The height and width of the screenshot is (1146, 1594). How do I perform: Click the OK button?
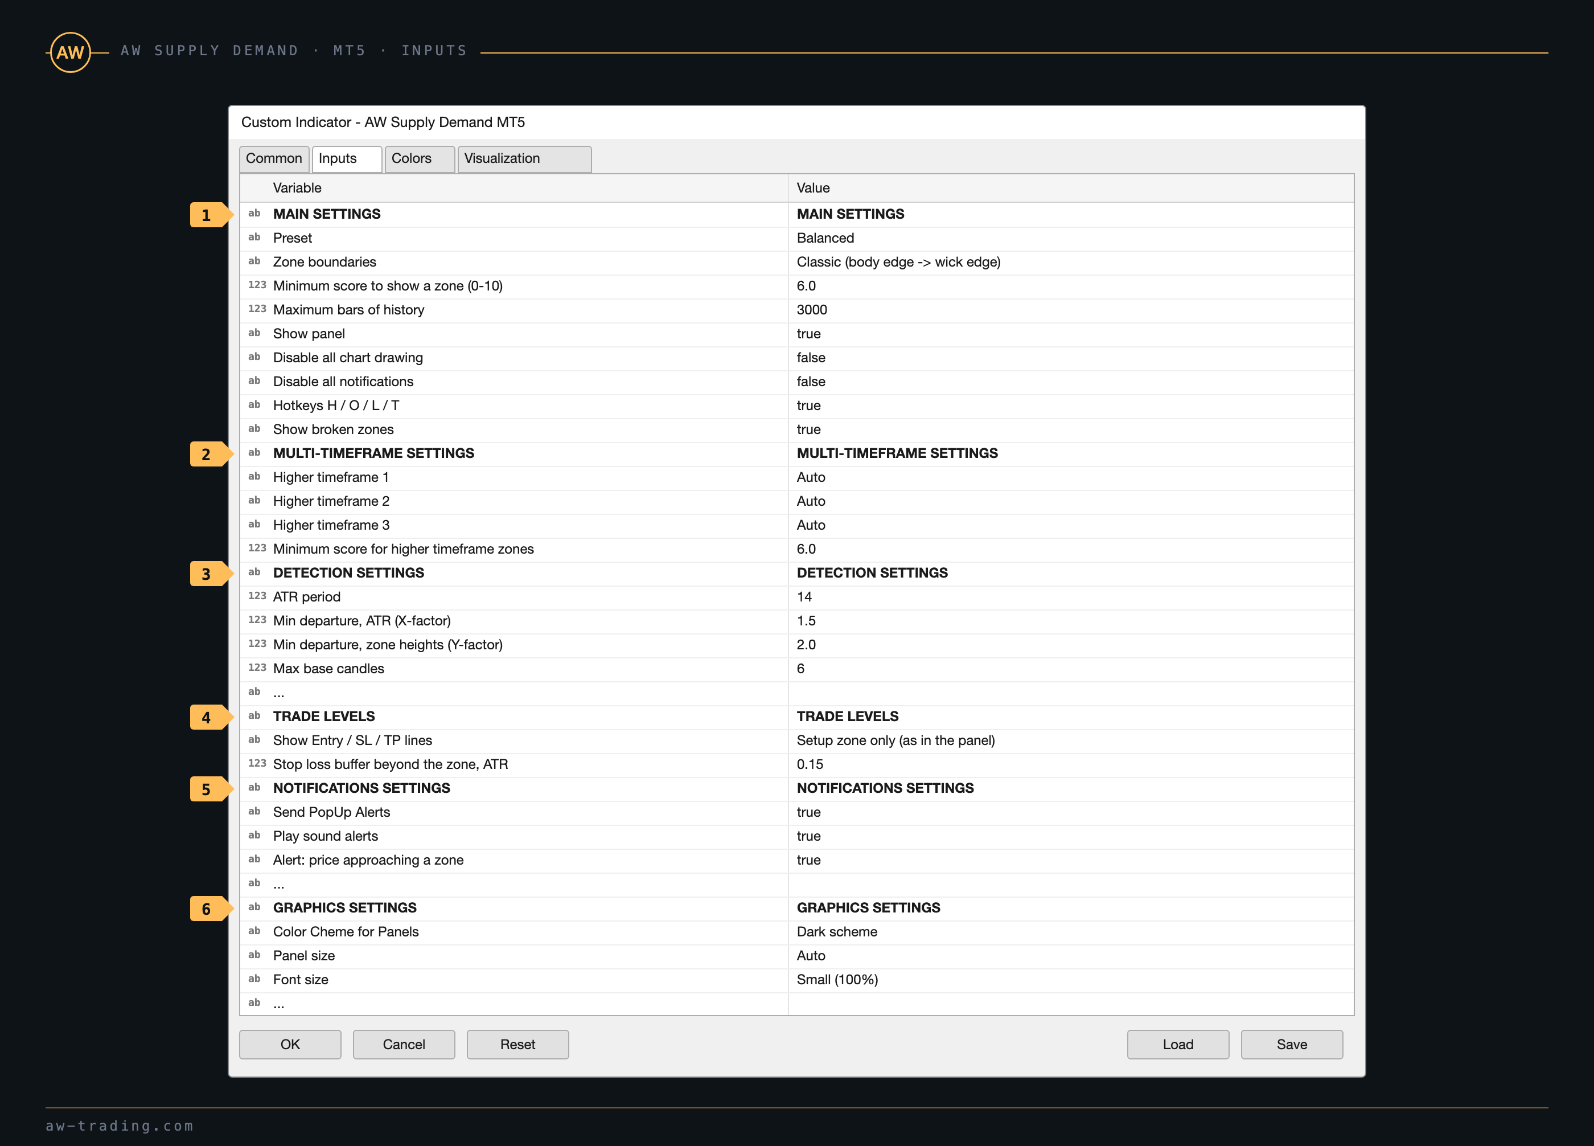290,1045
